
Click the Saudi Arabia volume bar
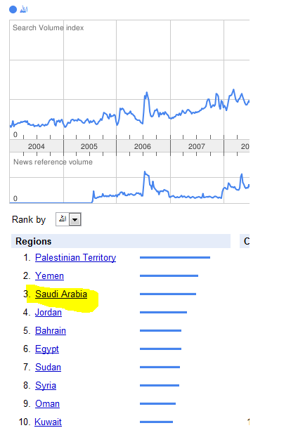pyautogui.click(x=168, y=294)
